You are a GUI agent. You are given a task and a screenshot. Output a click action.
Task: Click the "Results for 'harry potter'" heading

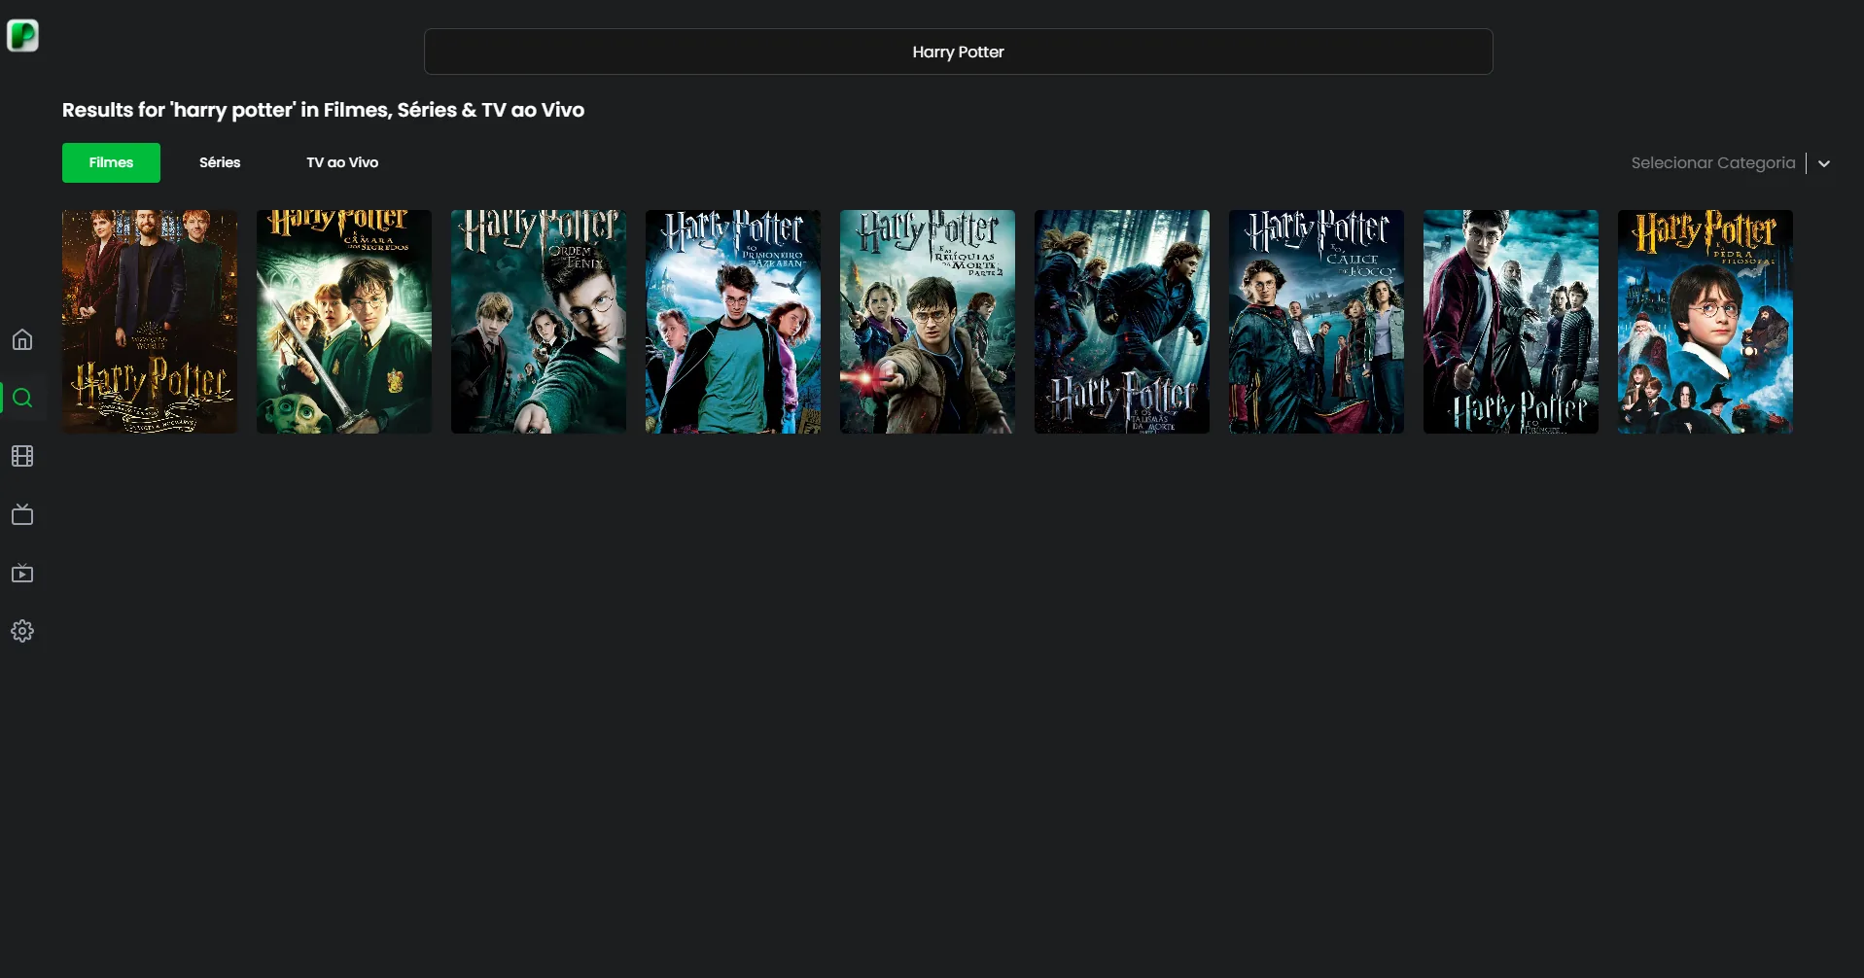tap(323, 110)
